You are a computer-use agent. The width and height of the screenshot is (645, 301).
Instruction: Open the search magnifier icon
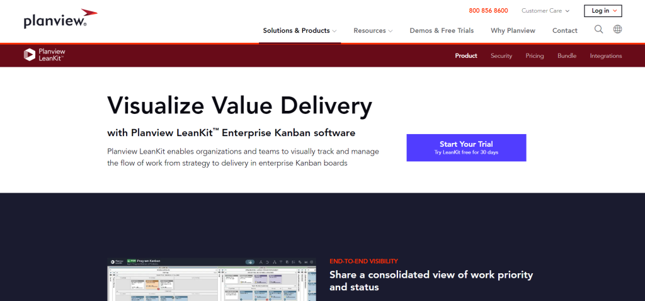[598, 29]
